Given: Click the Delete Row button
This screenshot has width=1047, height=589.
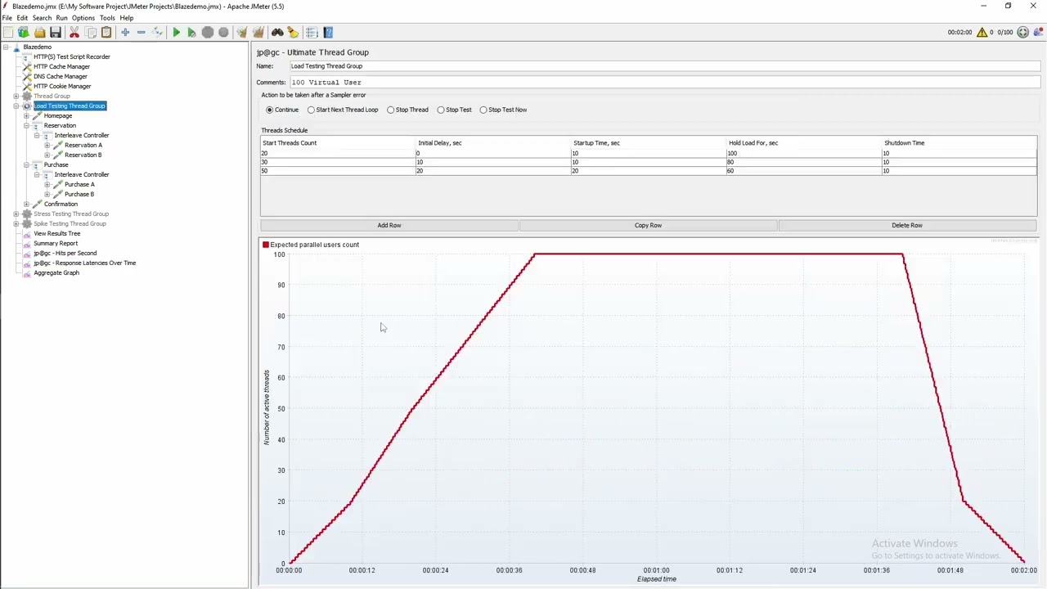Looking at the screenshot, I should pyautogui.click(x=907, y=225).
